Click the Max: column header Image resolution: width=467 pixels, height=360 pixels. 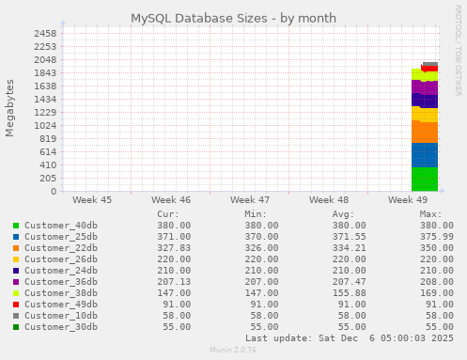click(431, 214)
